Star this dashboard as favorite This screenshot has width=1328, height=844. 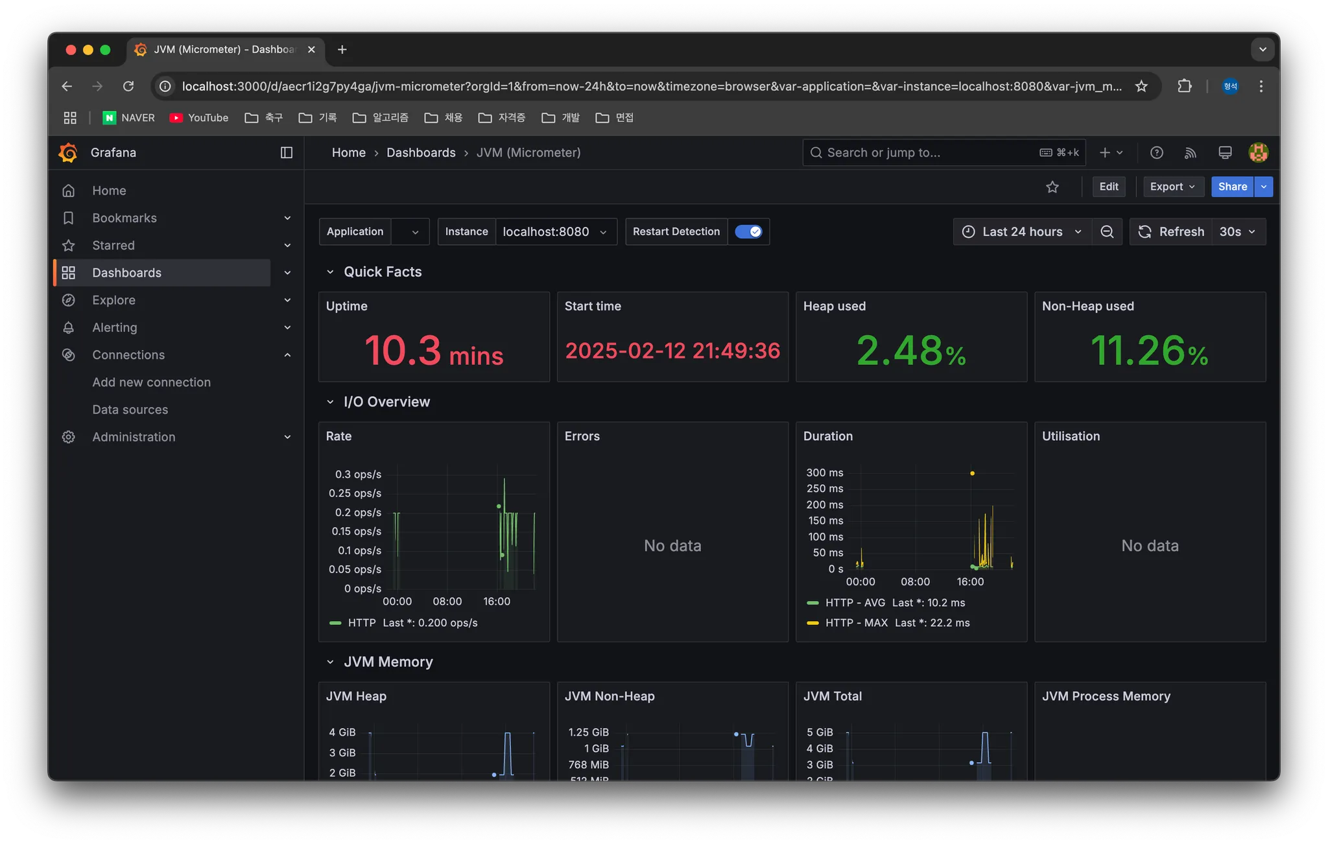coord(1052,187)
